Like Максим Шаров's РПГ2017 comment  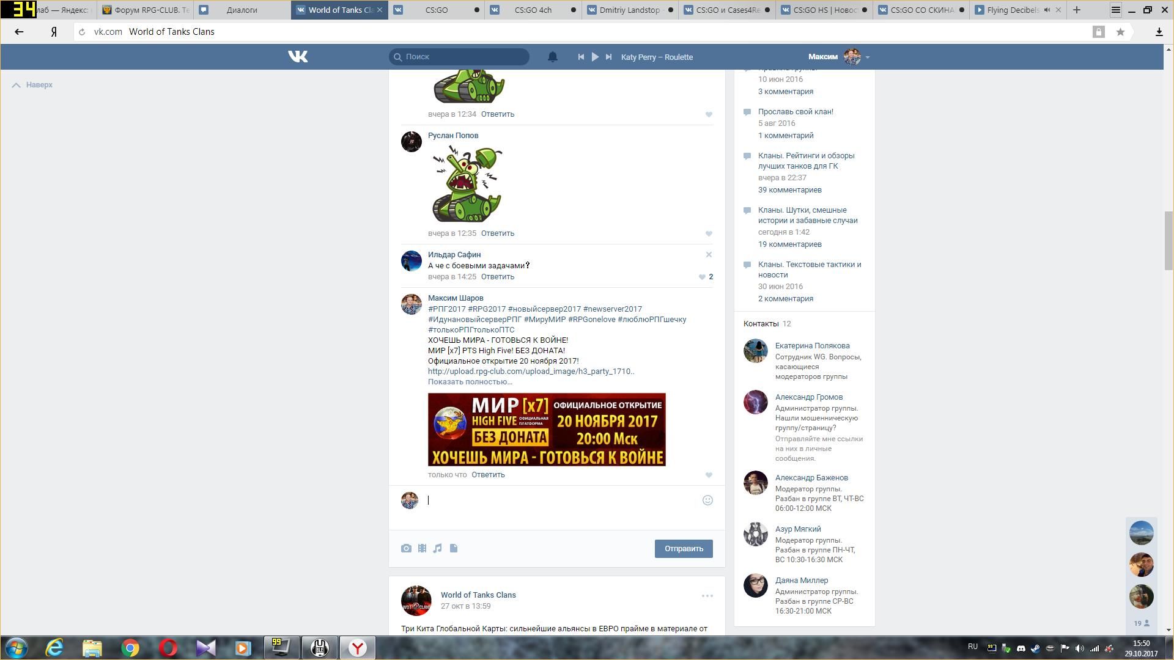tap(709, 475)
